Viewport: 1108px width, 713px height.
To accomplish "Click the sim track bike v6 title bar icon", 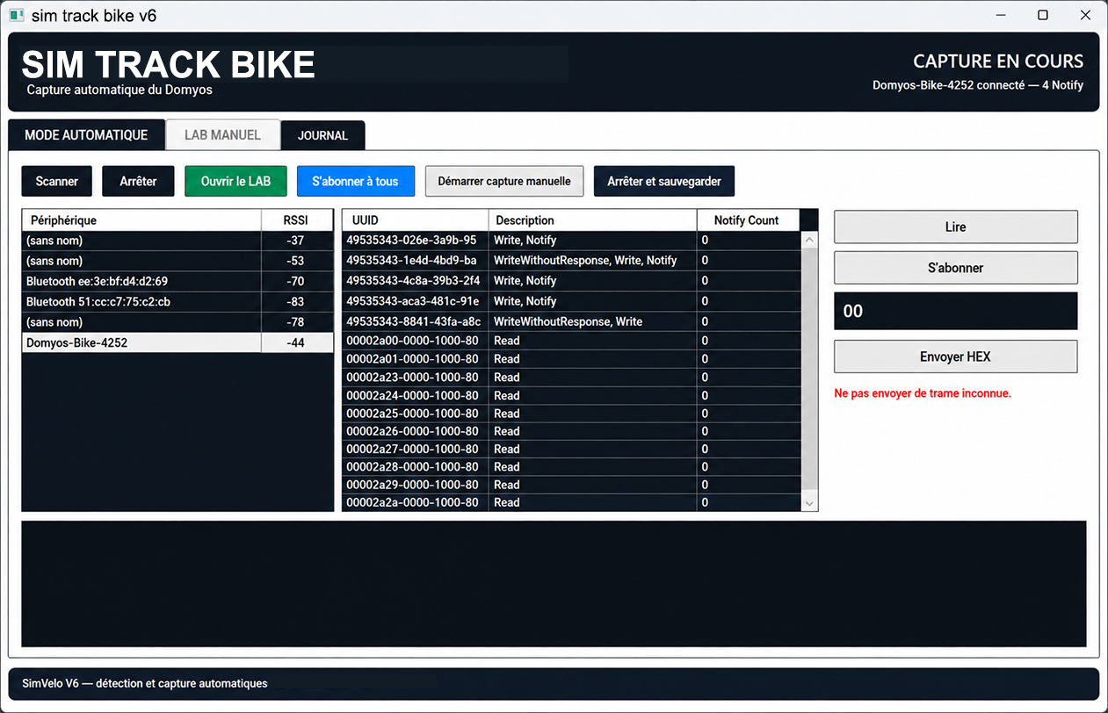I will coord(17,15).
